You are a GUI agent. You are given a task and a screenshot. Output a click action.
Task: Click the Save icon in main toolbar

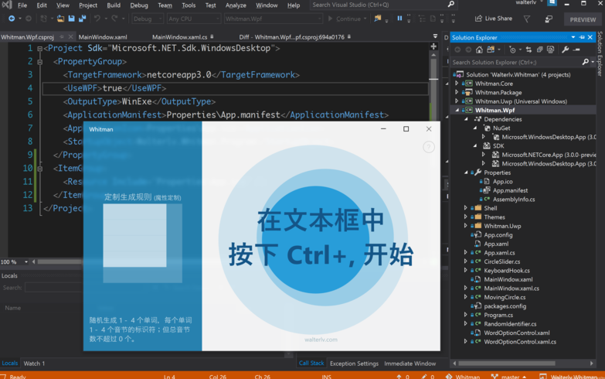(x=71, y=19)
